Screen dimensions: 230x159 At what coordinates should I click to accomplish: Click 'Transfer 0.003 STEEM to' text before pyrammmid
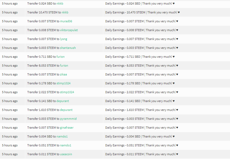(x=43, y=119)
